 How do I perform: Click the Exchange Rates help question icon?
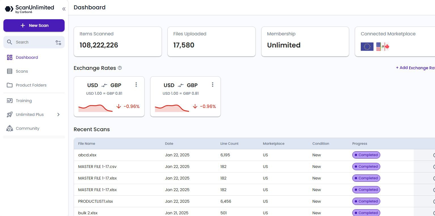click(x=120, y=68)
